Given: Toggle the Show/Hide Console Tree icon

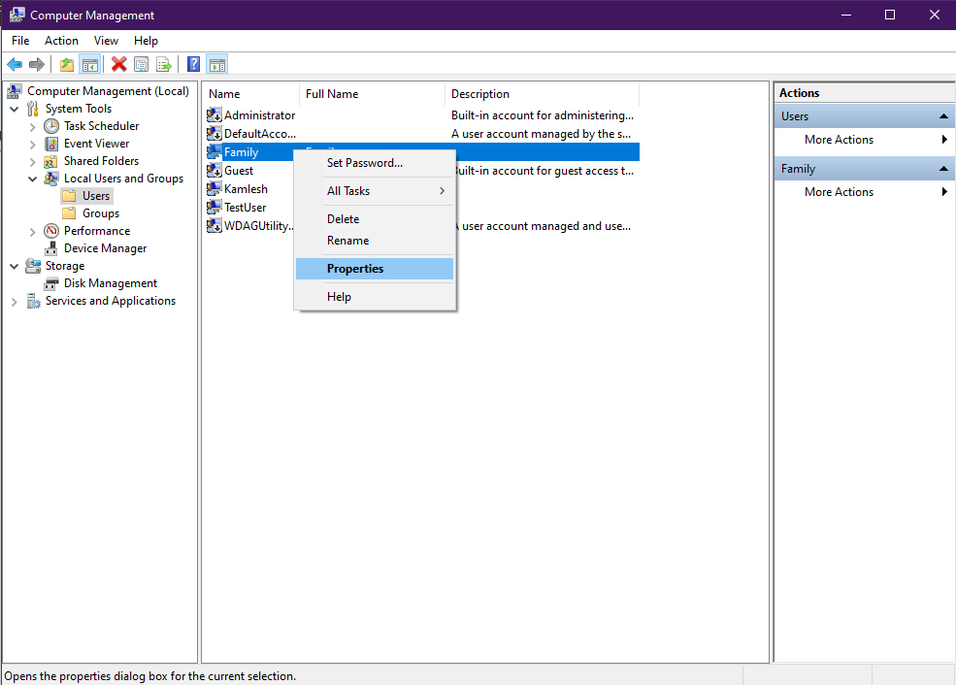Looking at the screenshot, I should 89,65.
